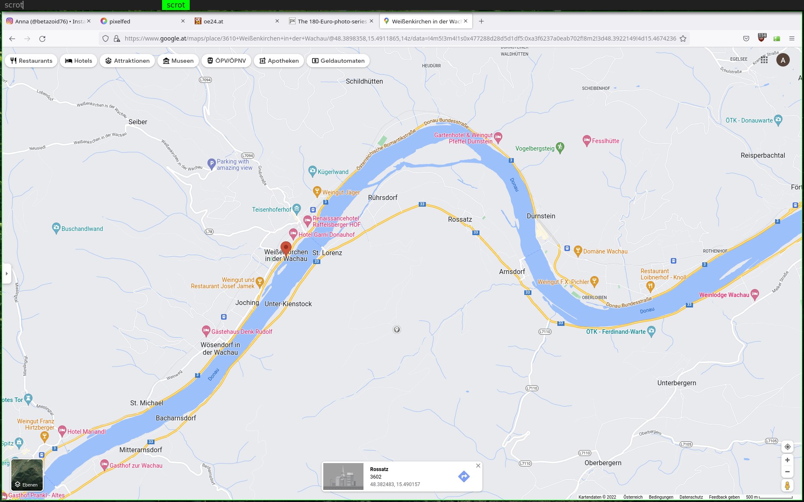Open Weingut F.X. Pichler marker
804x502 pixels.
[594, 281]
